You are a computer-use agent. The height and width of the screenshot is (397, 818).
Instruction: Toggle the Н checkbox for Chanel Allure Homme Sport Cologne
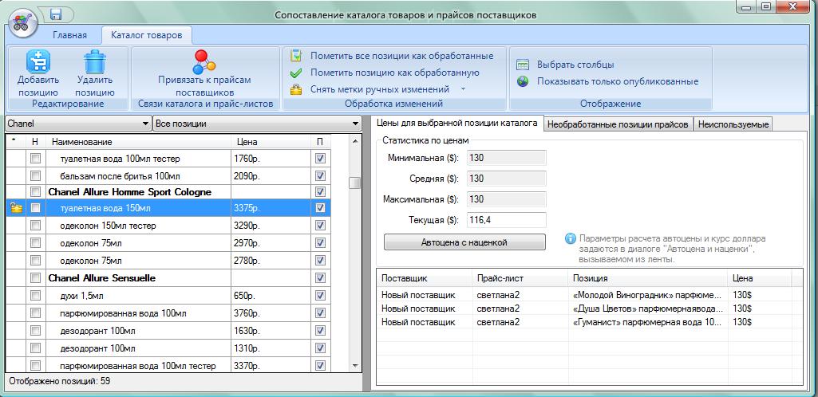[x=35, y=192]
